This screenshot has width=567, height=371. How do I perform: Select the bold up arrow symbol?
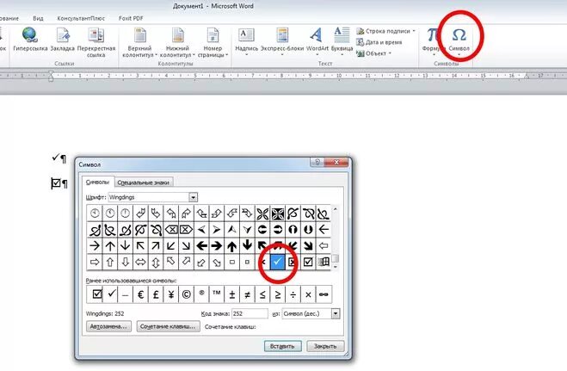pyautogui.click(x=231, y=245)
